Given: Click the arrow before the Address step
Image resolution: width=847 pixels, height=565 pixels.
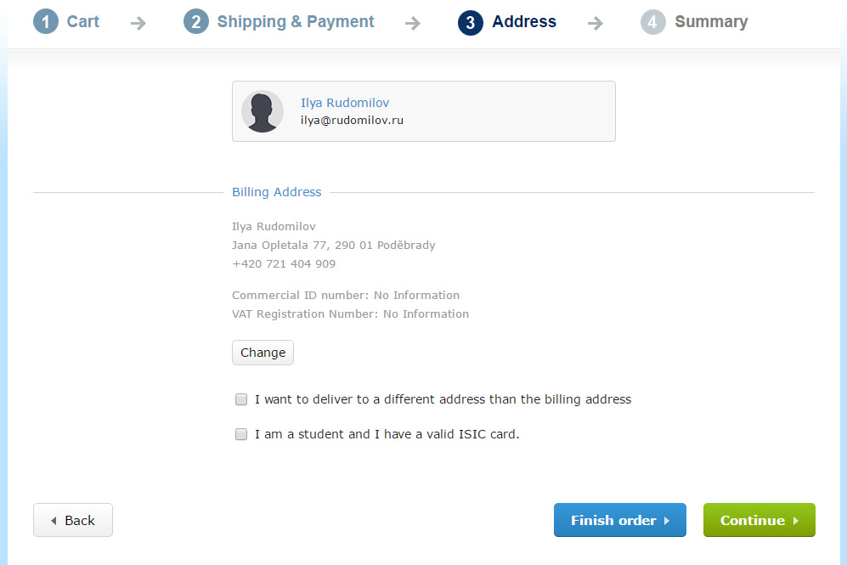Looking at the screenshot, I should tap(413, 23).
